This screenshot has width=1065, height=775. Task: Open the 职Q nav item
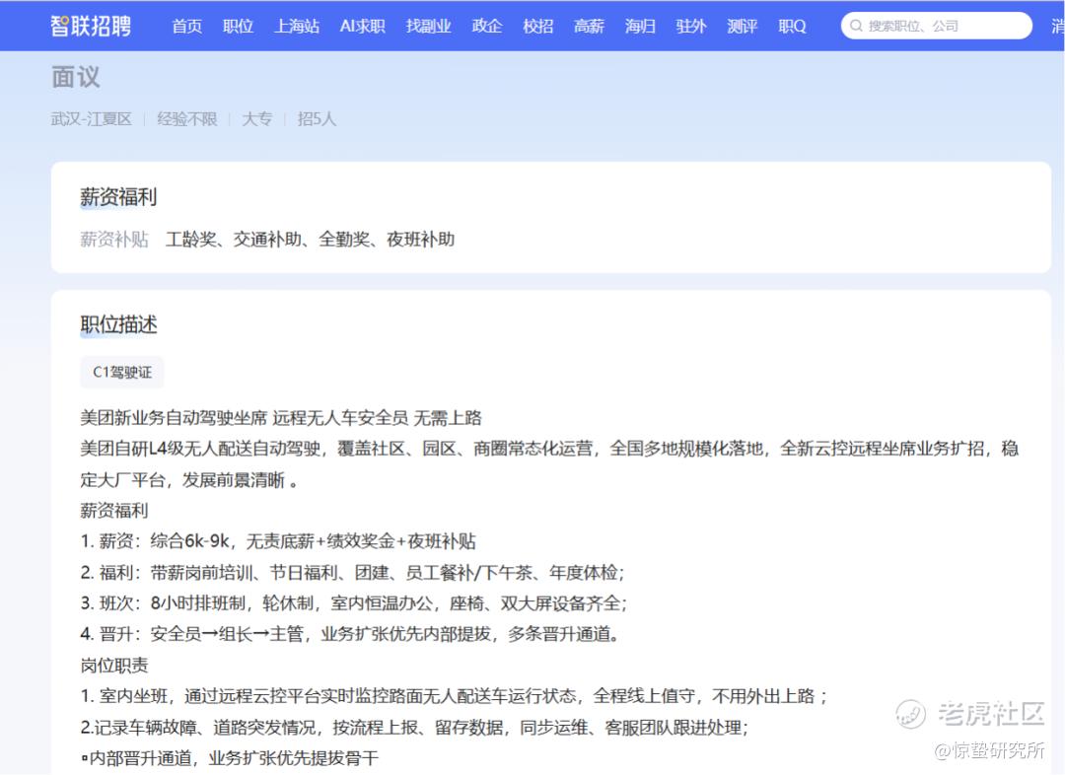pyautogui.click(x=792, y=26)
